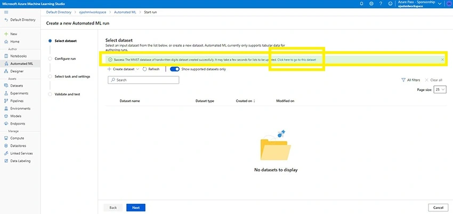The width and height of the screenshot is (453, 214).
Task: Follow the Click here to go to this dataset link
Action: tap(297, 60)
